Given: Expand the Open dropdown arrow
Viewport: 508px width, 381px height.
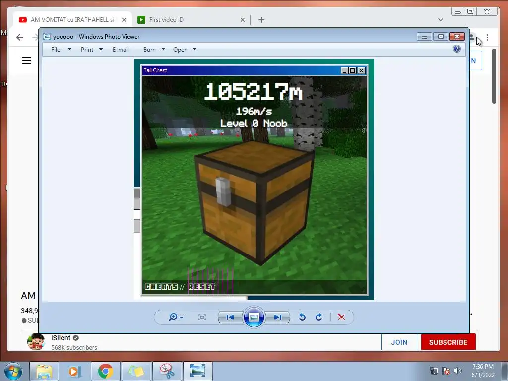Looking at the screenshot, I should coord(194,49).
